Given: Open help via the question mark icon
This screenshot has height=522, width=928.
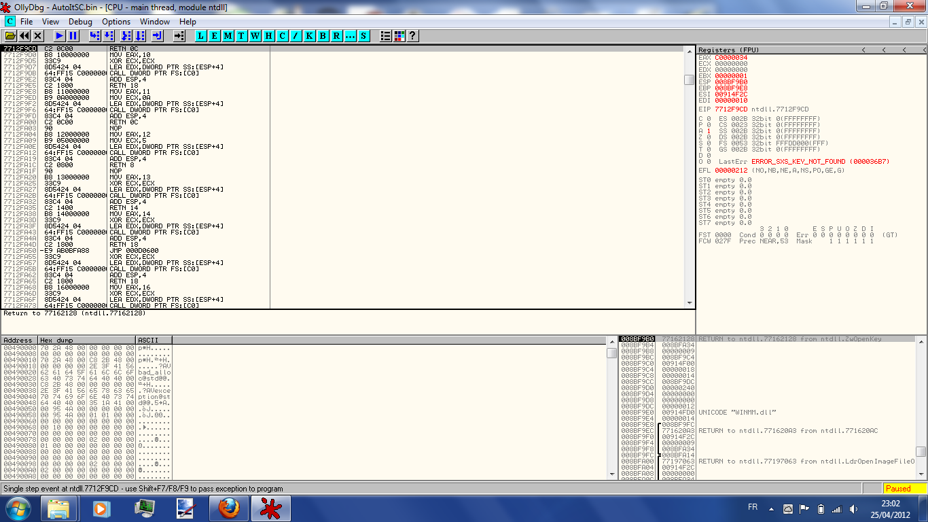Looking at the screenshot, I should 412,35.
